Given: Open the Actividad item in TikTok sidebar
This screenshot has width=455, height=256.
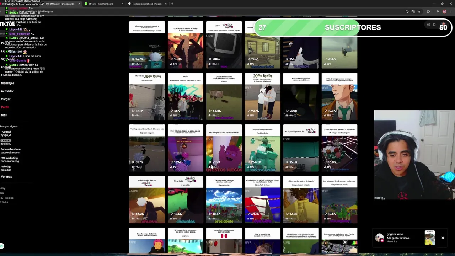Looking at the screenshot, I should [x=7, y=91].
